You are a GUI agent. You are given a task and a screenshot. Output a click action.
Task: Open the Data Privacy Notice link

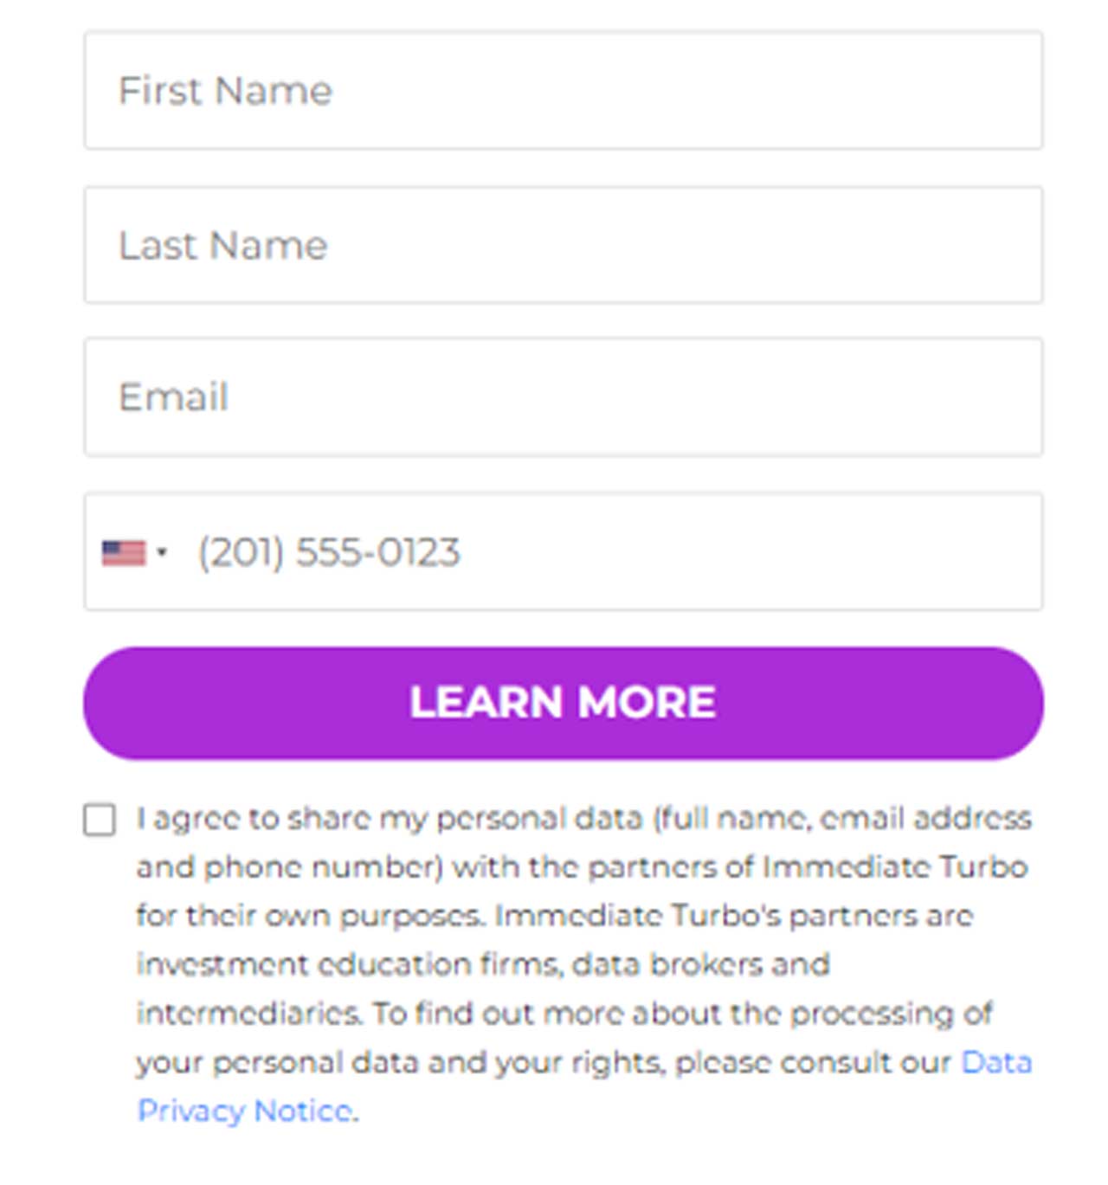point(995,1062)
